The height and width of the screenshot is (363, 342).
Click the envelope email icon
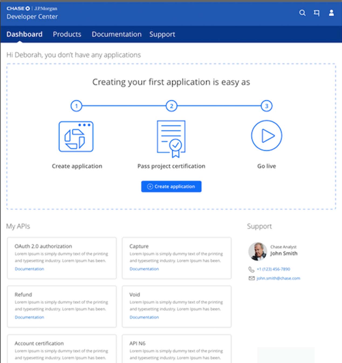coord(251,278)
